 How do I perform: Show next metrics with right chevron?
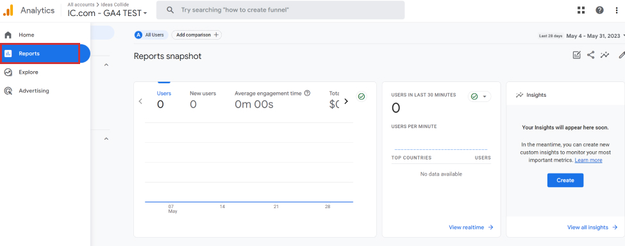point(346,101)
